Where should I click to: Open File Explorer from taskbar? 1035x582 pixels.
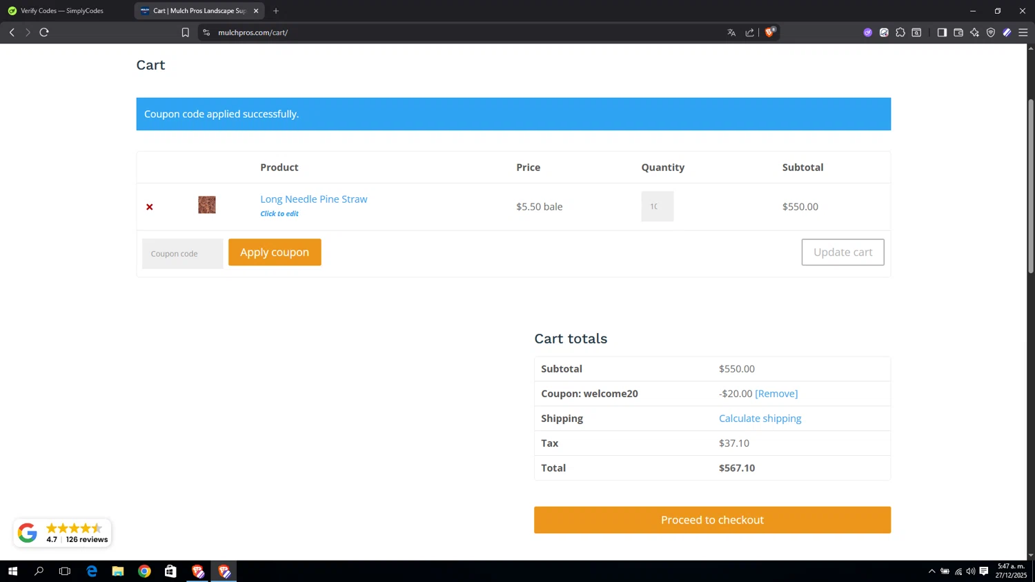tap(118, 571)
